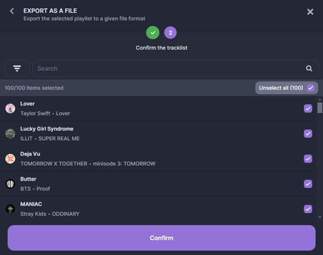Uncheck the Deja Vu track checkbox

(308, 158)
